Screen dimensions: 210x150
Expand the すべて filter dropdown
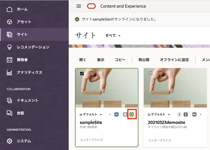113,36
